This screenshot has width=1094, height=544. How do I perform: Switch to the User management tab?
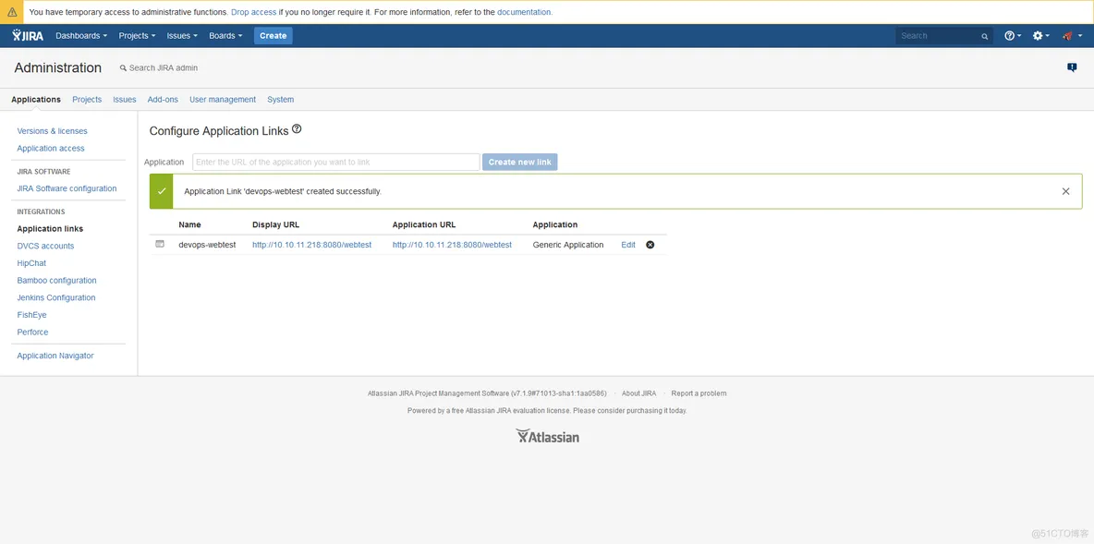coord(223,100)
